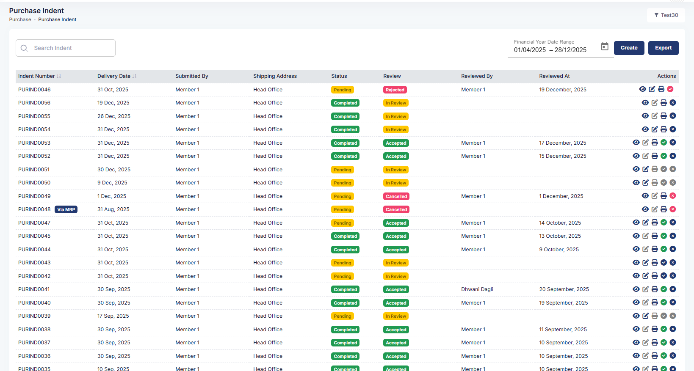694x371 pixels.
Task: Edit indent PURIND0051 using pencil icon
Action: [645, 169]
